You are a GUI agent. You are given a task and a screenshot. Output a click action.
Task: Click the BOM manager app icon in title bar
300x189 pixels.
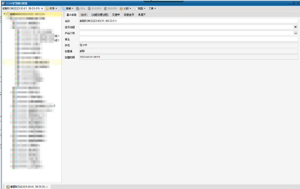coord(3,3)
